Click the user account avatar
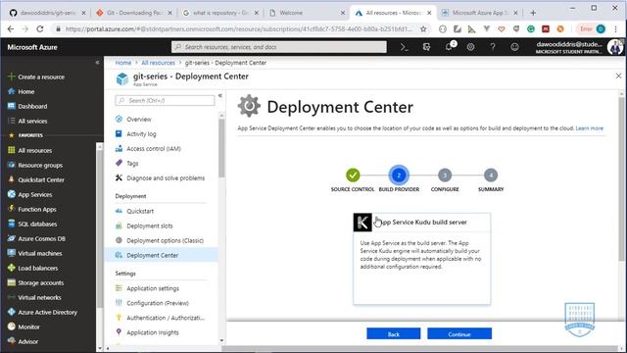 pyautogui.click(x=614, y=47)
